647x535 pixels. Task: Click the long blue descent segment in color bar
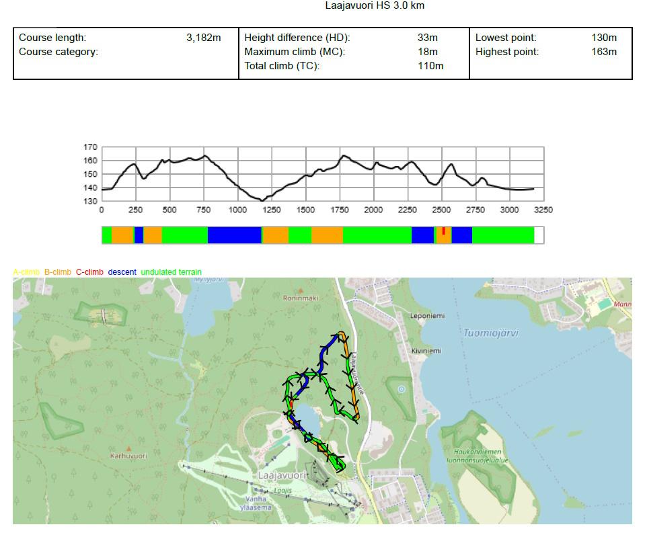[234, 235]
